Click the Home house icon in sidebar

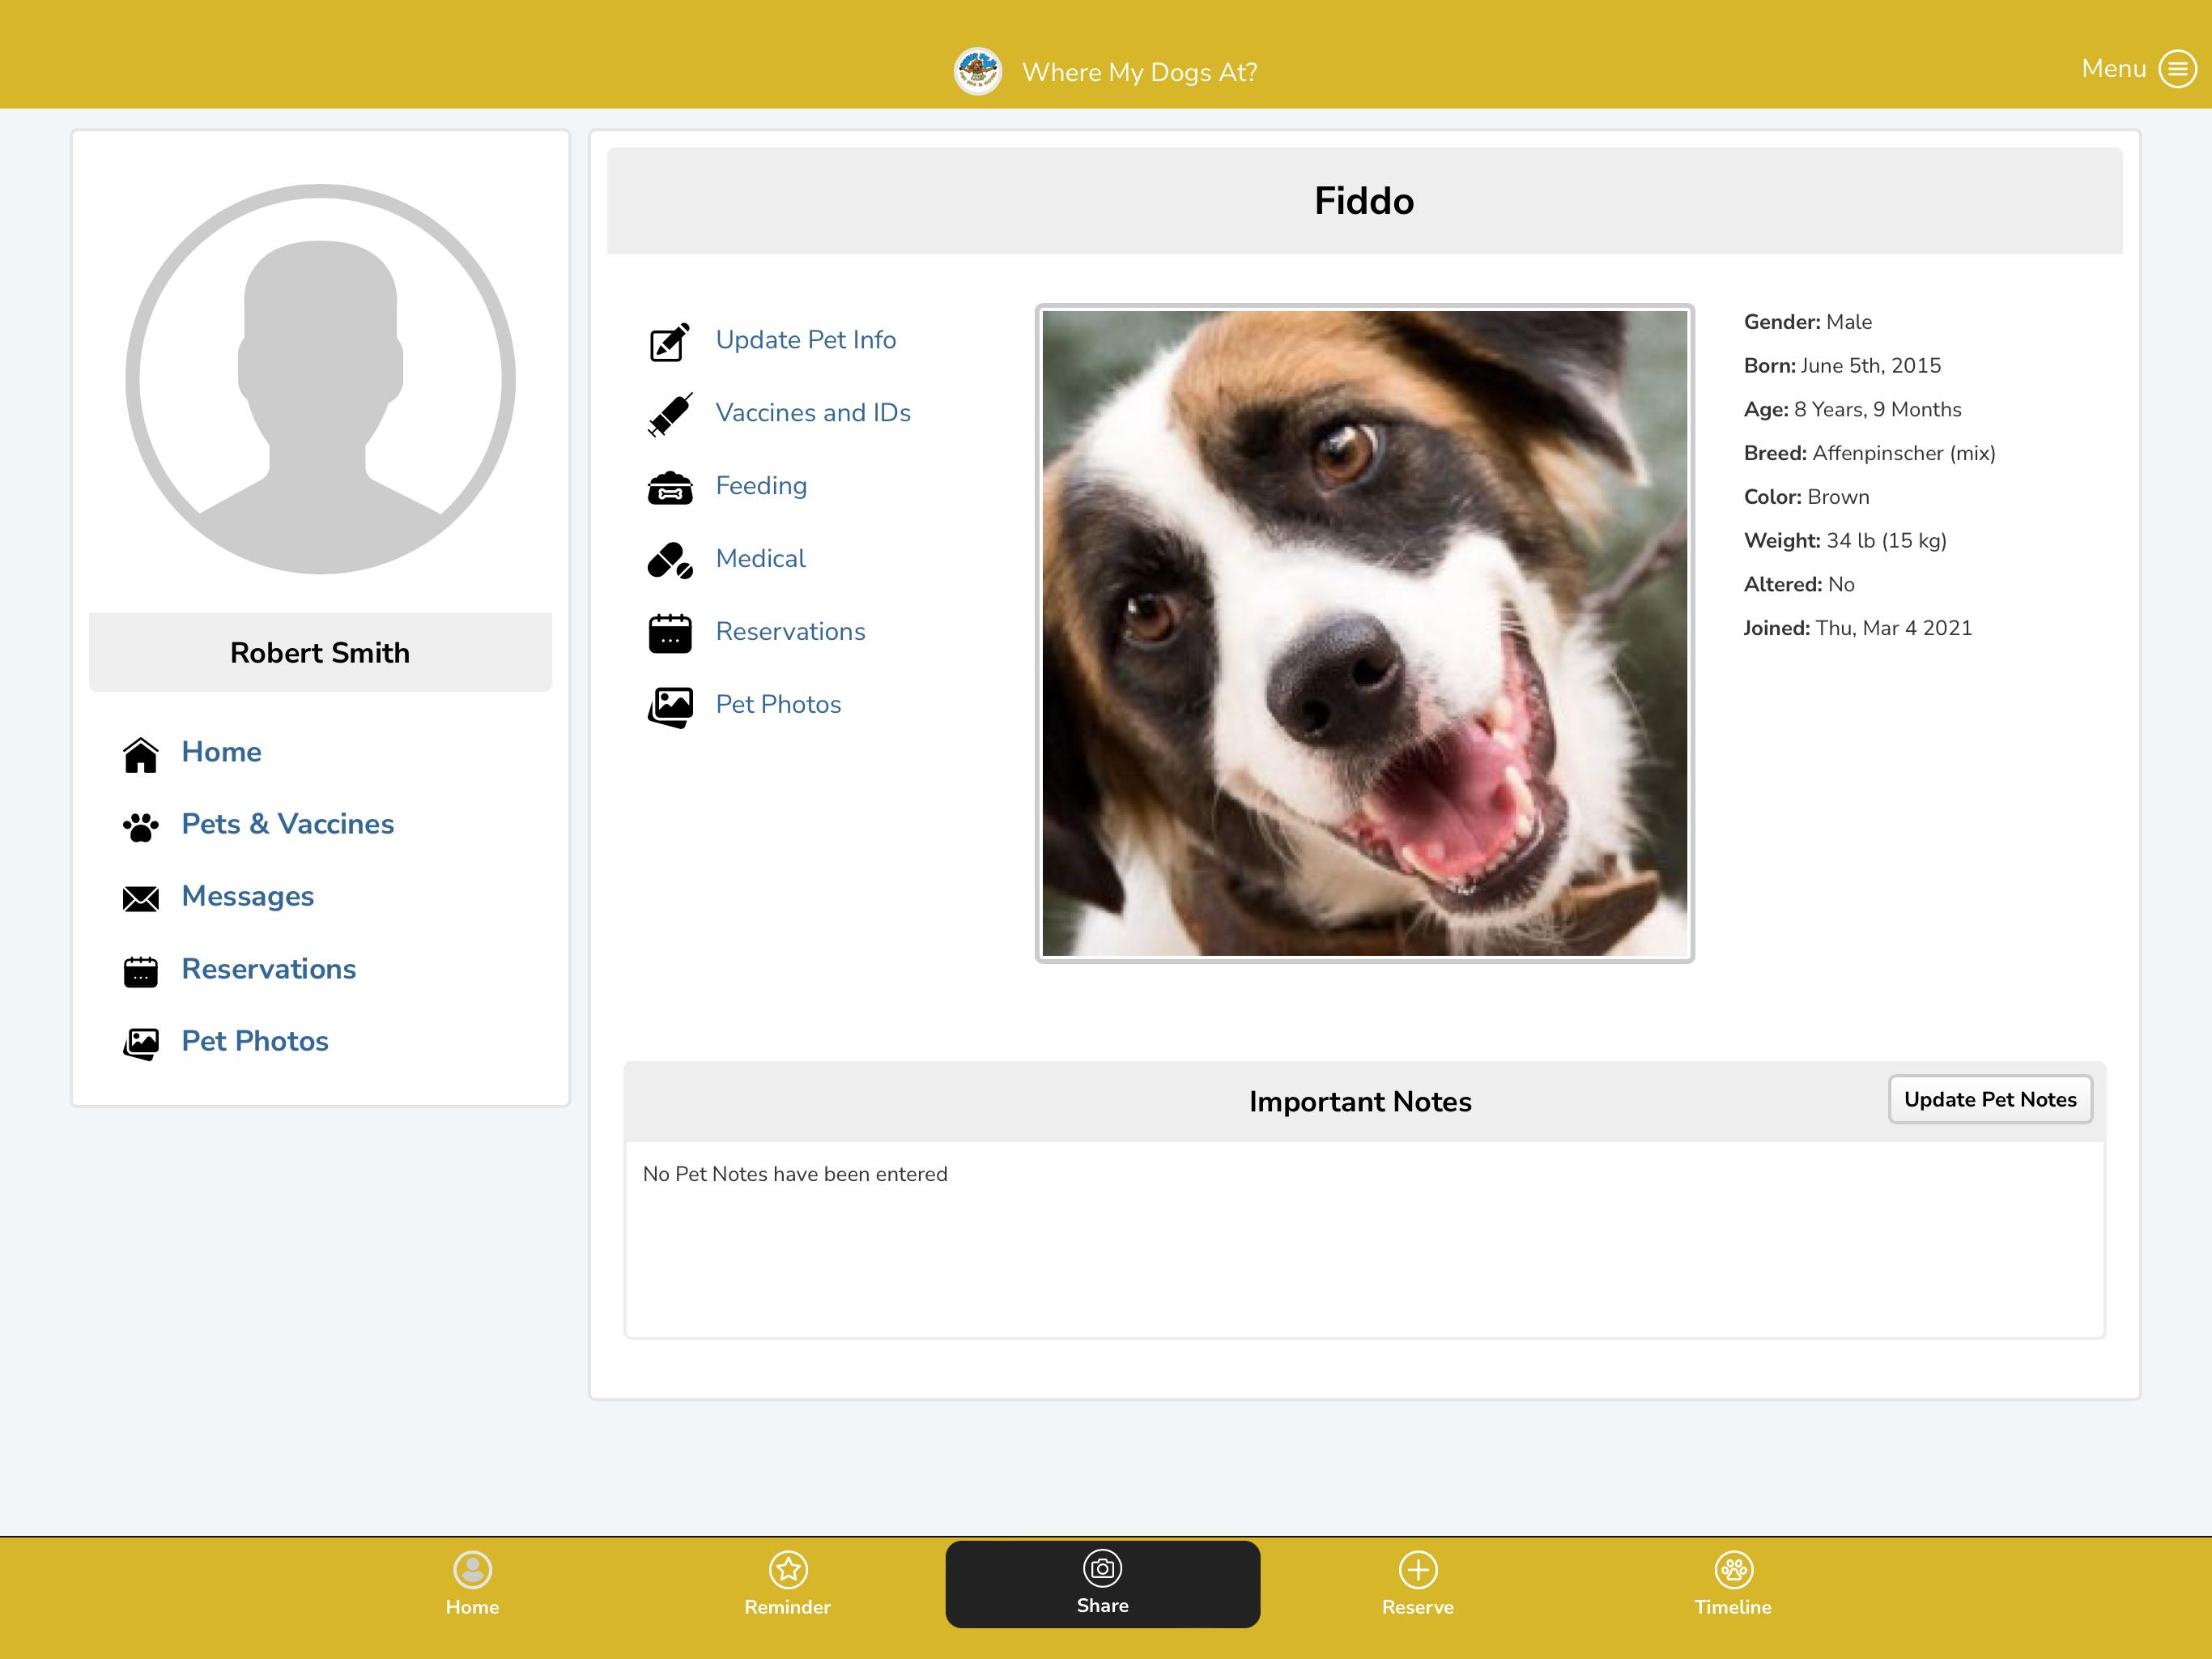click(141, 754)
